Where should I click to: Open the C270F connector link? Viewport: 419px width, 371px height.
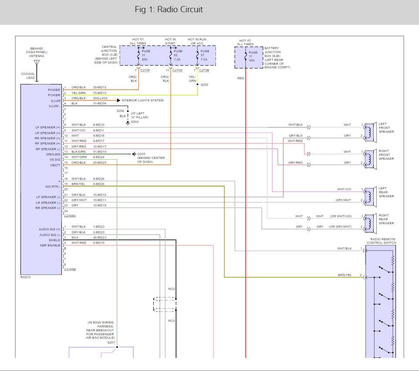coord(145,70)
